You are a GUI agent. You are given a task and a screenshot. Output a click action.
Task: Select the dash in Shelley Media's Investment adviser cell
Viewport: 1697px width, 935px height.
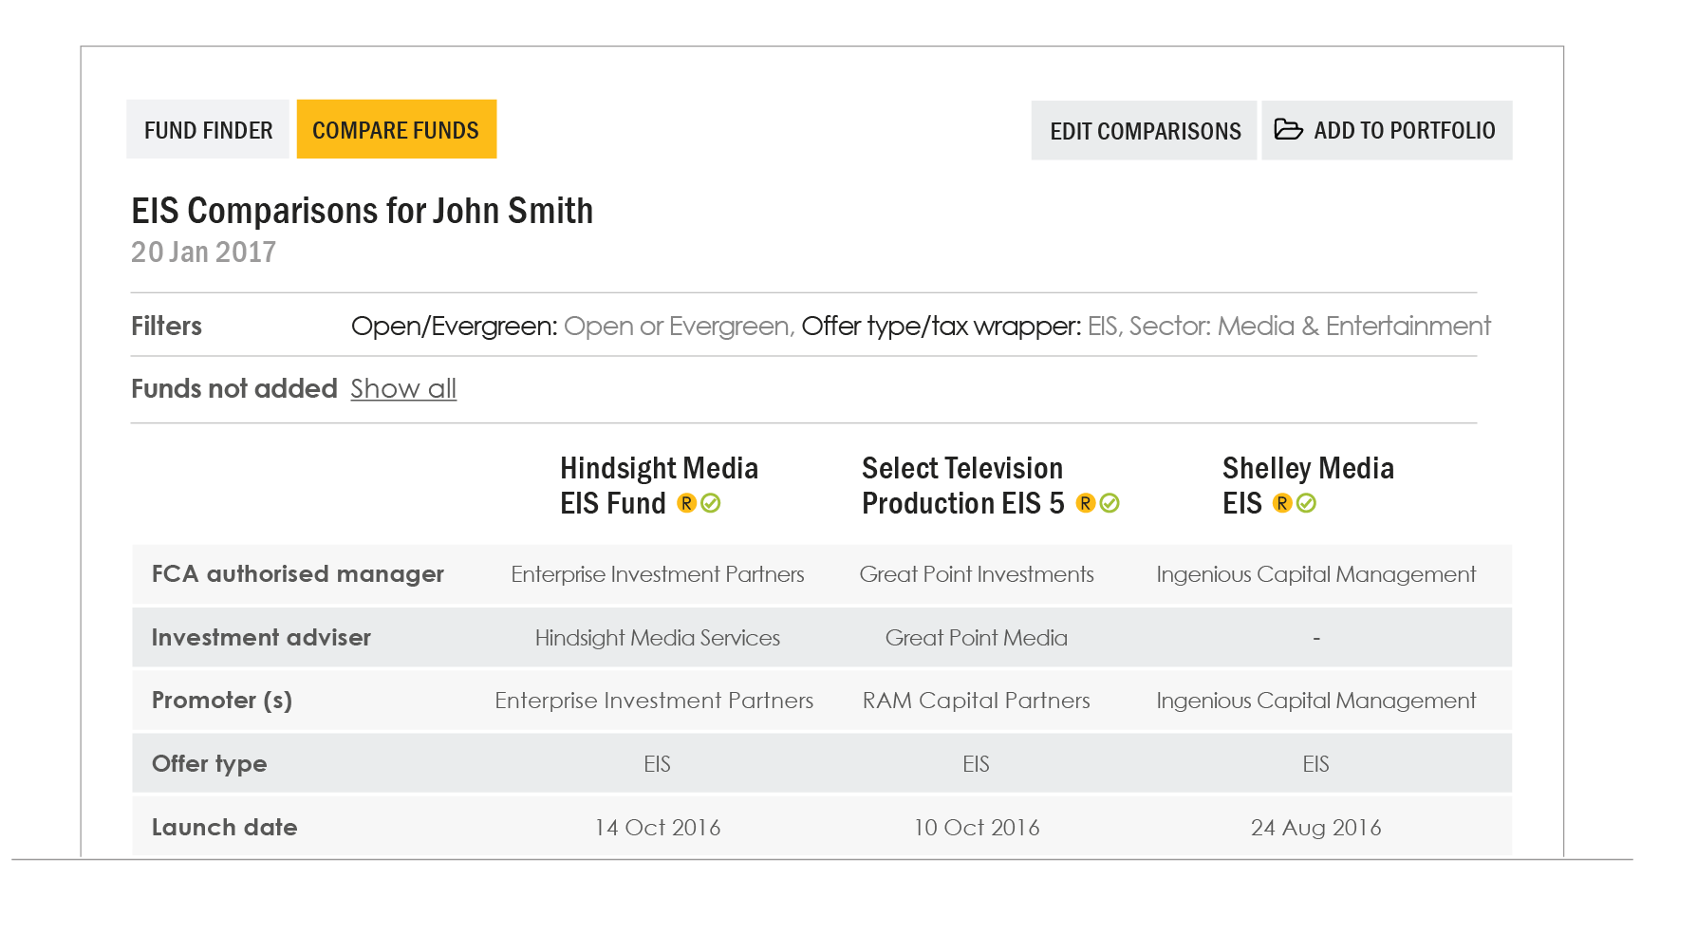point(1316,639)
